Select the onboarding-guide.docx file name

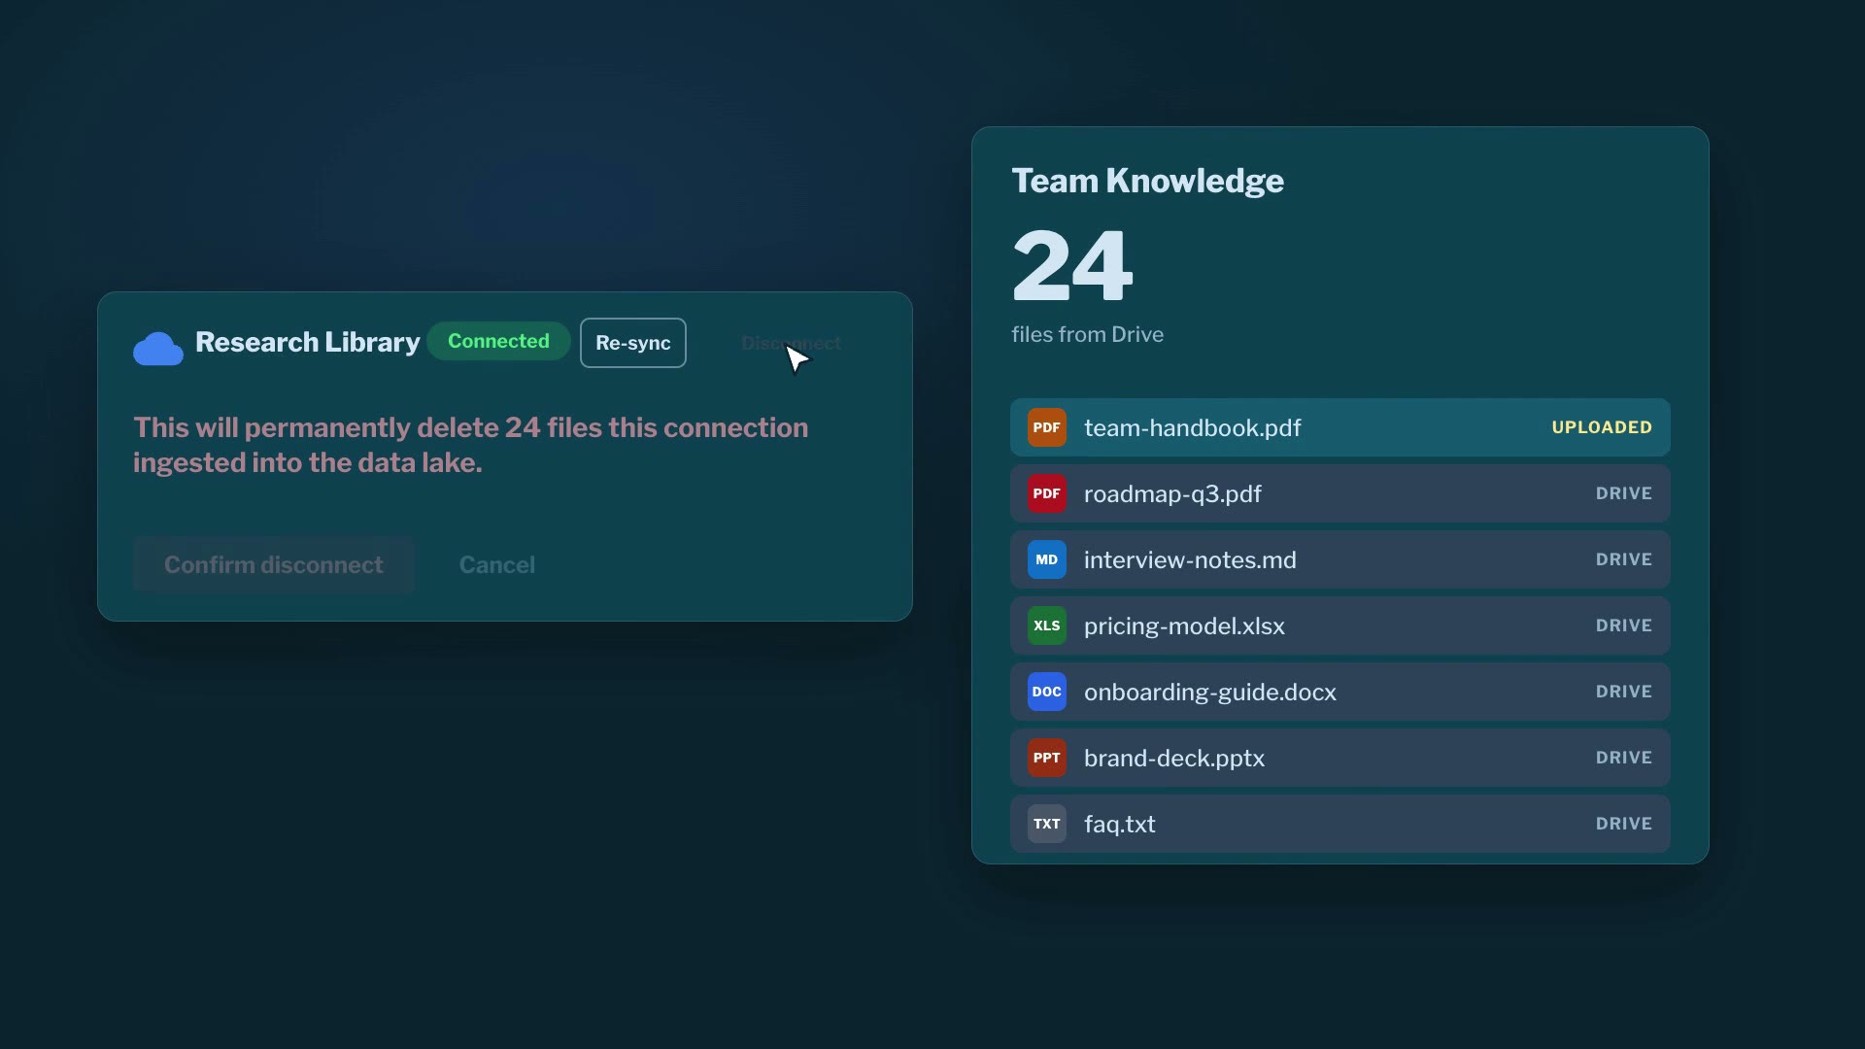pyautogui.click(x=1210, y=692)
